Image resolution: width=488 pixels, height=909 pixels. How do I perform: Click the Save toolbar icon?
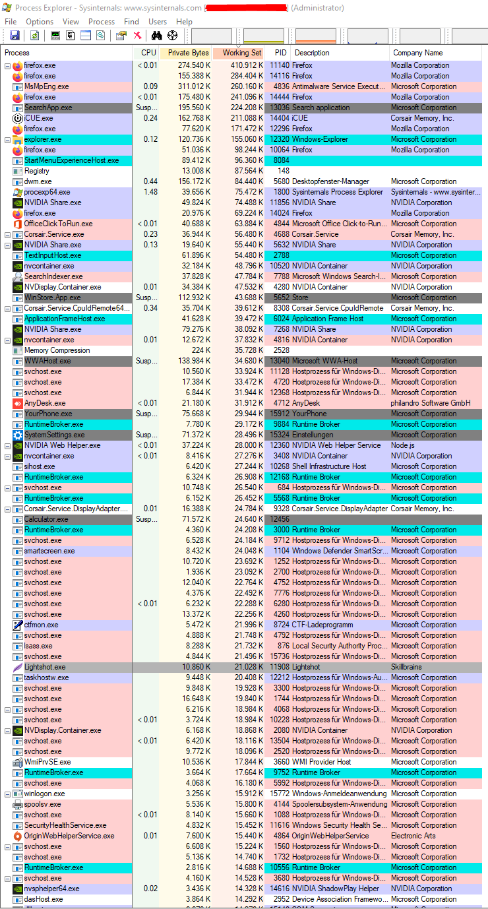(x=14, y=36)
